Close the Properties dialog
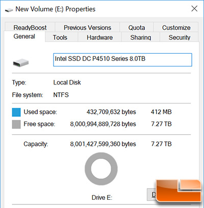204x208 pixels. (x=194, y=9)
